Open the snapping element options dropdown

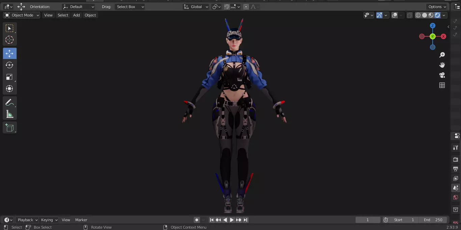pyautogui.click(x=236, y=7)
